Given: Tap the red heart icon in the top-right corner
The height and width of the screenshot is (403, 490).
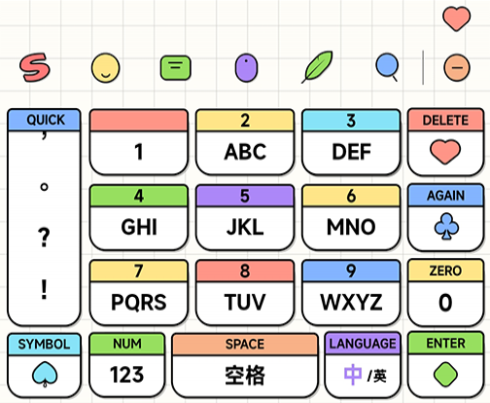Looking at the screenshot, I should (457, 19).
